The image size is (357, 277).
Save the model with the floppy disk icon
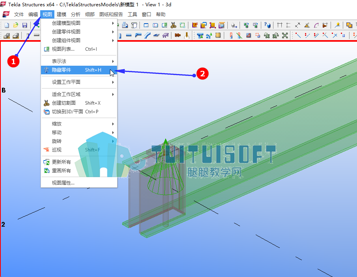tap(25, 25)
